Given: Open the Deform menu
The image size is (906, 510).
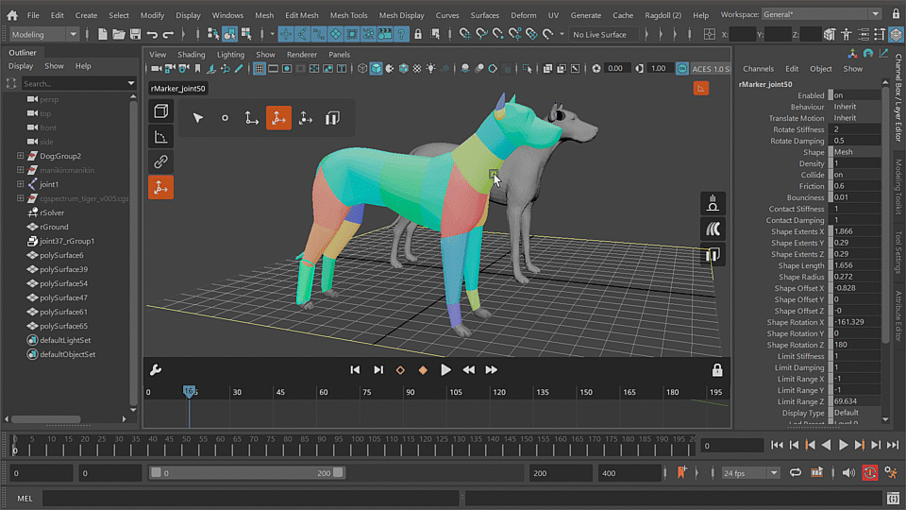Looking at the screenshot, I should (x=524, y=15).
